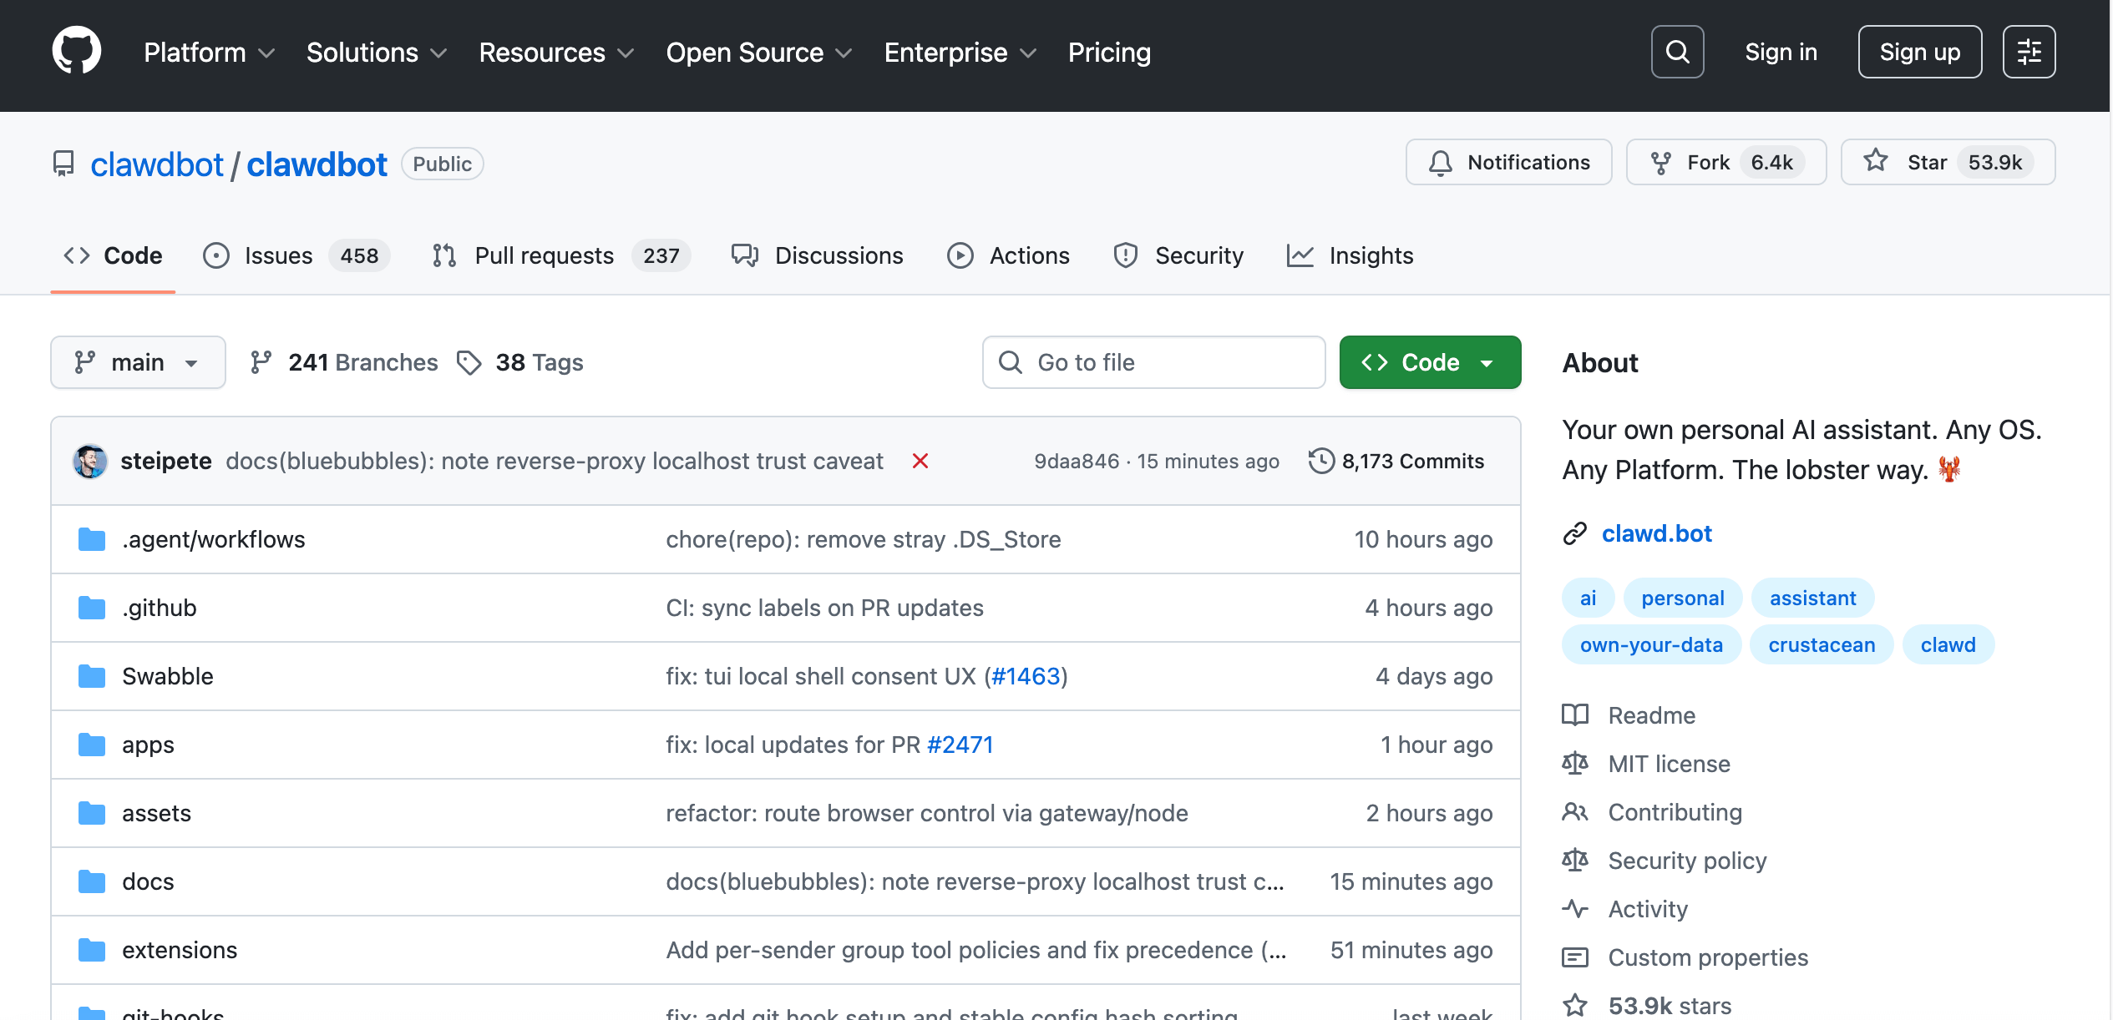Visit the clawd.bot website link
Screen dimensions: 2113x1020
coord(1656,533)
